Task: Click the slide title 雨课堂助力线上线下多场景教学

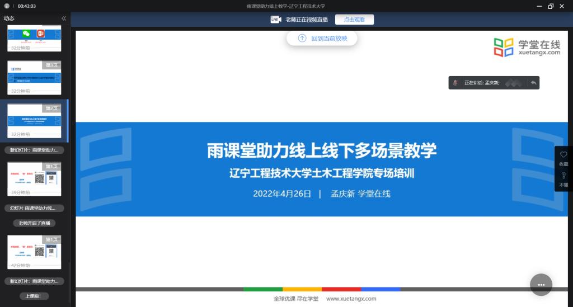Action: pyautogui.click(x=322, y=150)
